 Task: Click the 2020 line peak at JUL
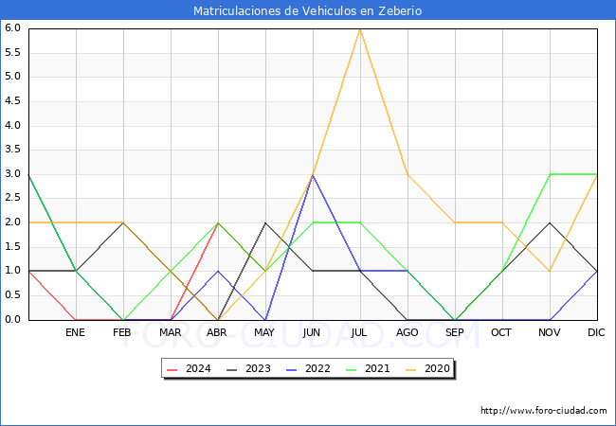tap(360, 29)
